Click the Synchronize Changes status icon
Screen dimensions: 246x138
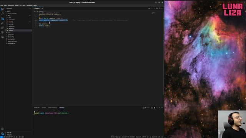14,137
